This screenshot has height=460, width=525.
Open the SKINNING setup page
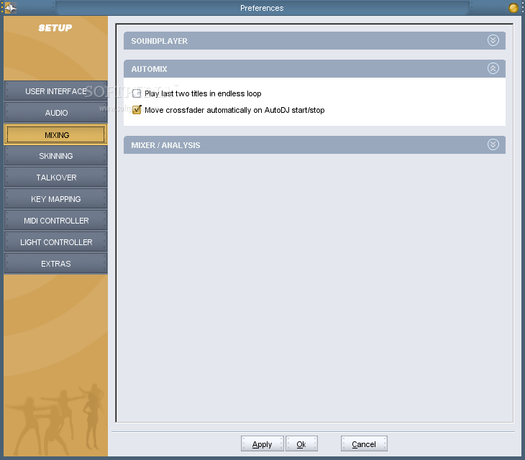click(55, 156)
